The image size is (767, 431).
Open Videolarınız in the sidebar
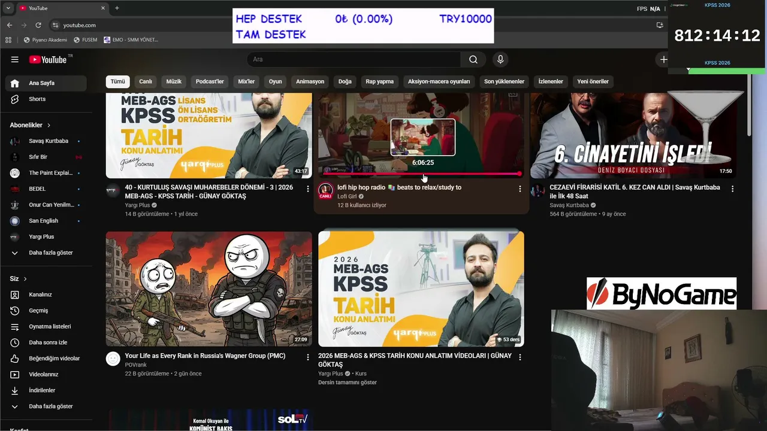(x=46, y=374)
